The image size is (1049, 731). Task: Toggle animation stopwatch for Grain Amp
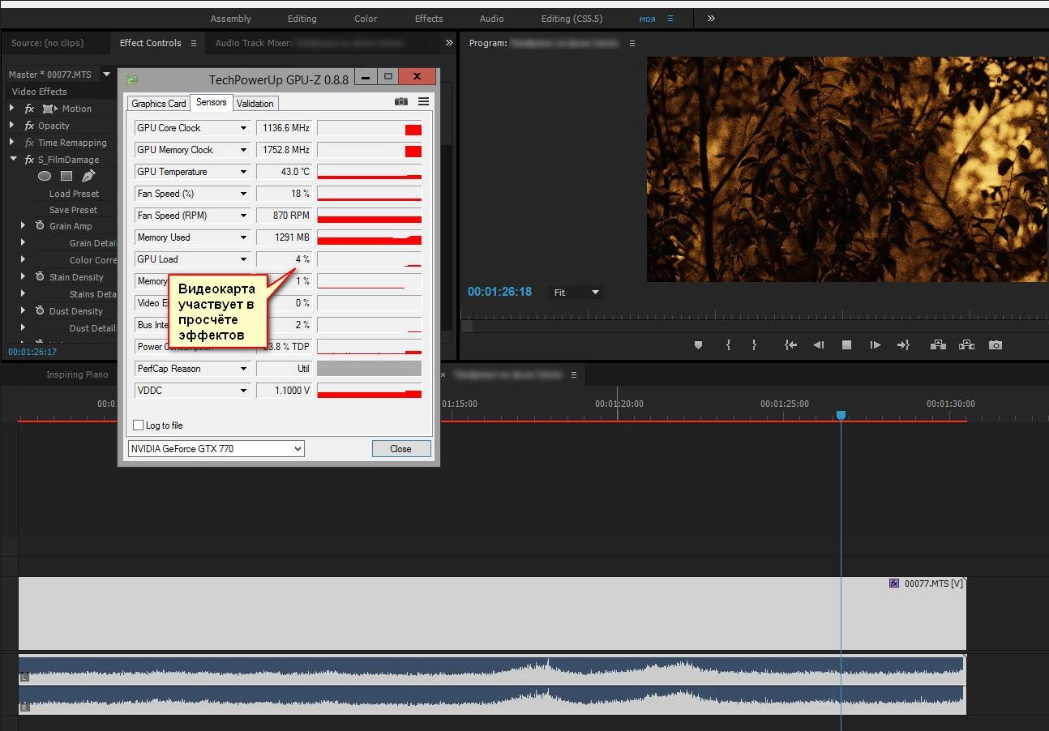[40, 226]
